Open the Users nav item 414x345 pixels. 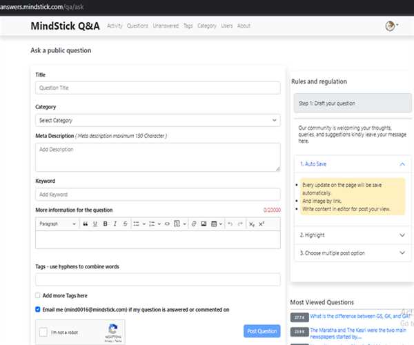pyautogui.click(x=227, y=26)
